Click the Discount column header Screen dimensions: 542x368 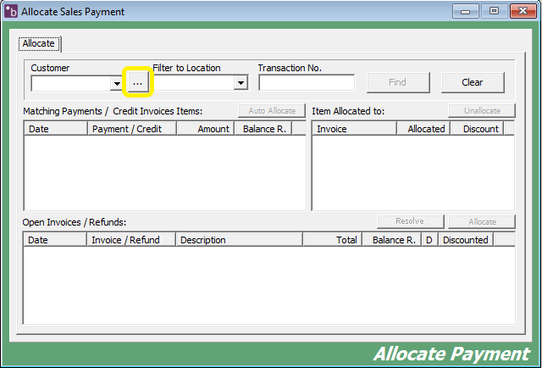click(476, 129)
